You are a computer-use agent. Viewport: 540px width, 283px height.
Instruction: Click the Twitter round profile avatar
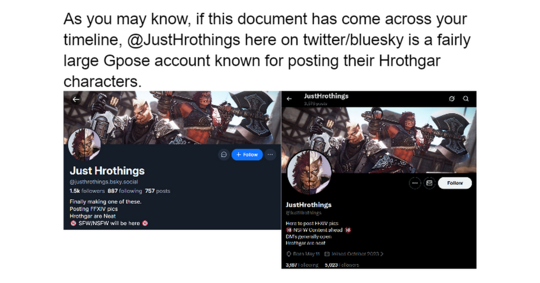pos(309,172)
